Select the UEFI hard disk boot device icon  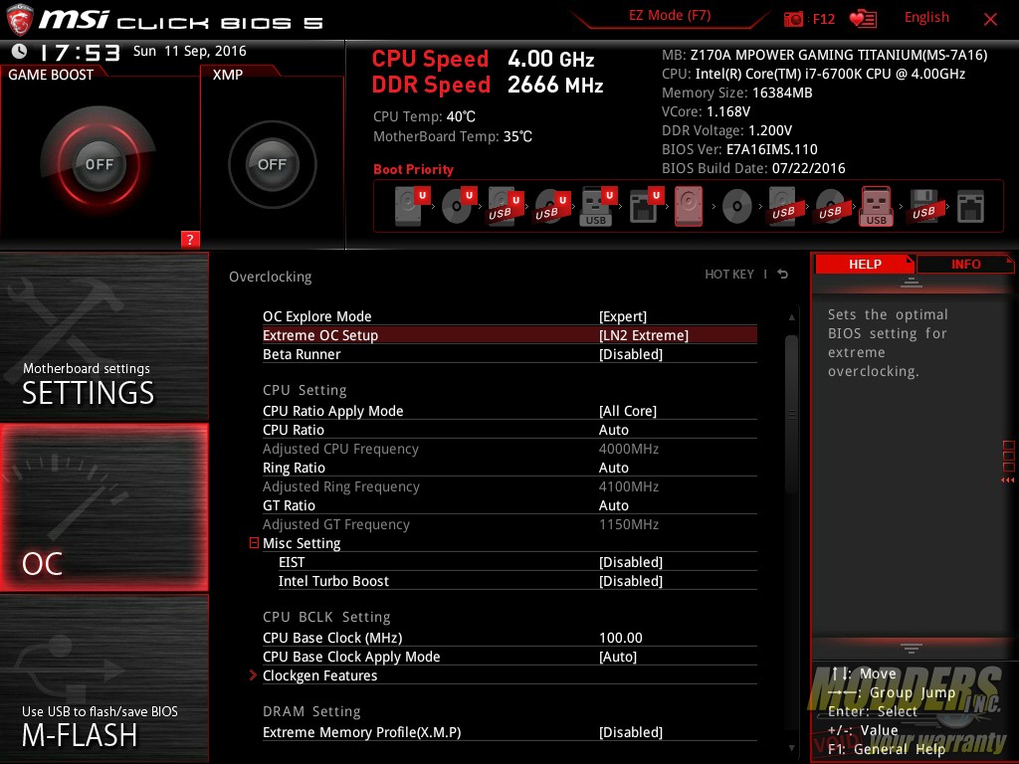(x=411, y=206)
